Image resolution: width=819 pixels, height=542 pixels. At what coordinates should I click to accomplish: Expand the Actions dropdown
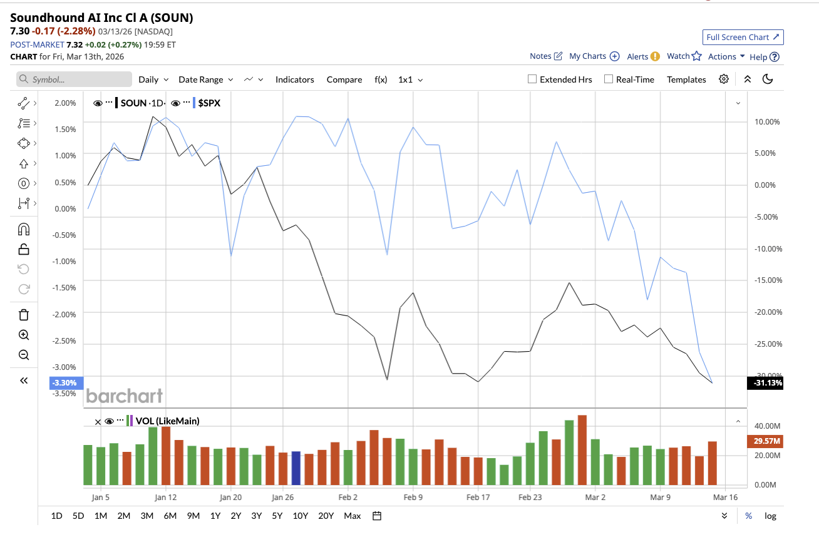coord(726,56)
